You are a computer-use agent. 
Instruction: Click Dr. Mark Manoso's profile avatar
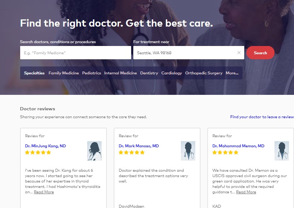pyautogui.click(x=188, y=151)
